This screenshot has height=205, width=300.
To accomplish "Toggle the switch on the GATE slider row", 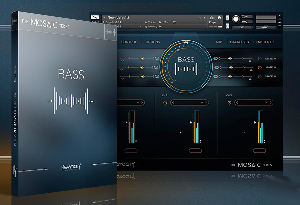I will [x=217, y=67].
